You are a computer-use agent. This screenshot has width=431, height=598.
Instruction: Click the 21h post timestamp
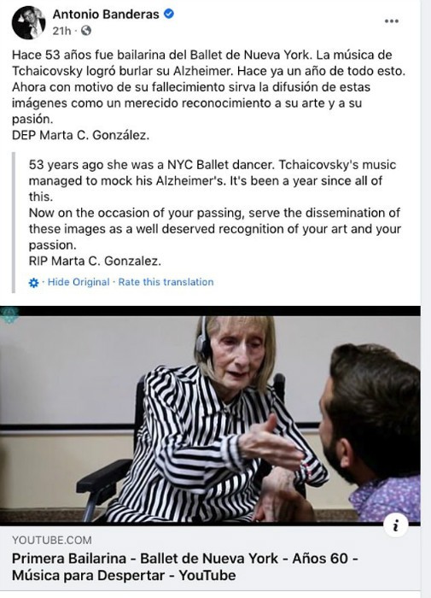61,31
